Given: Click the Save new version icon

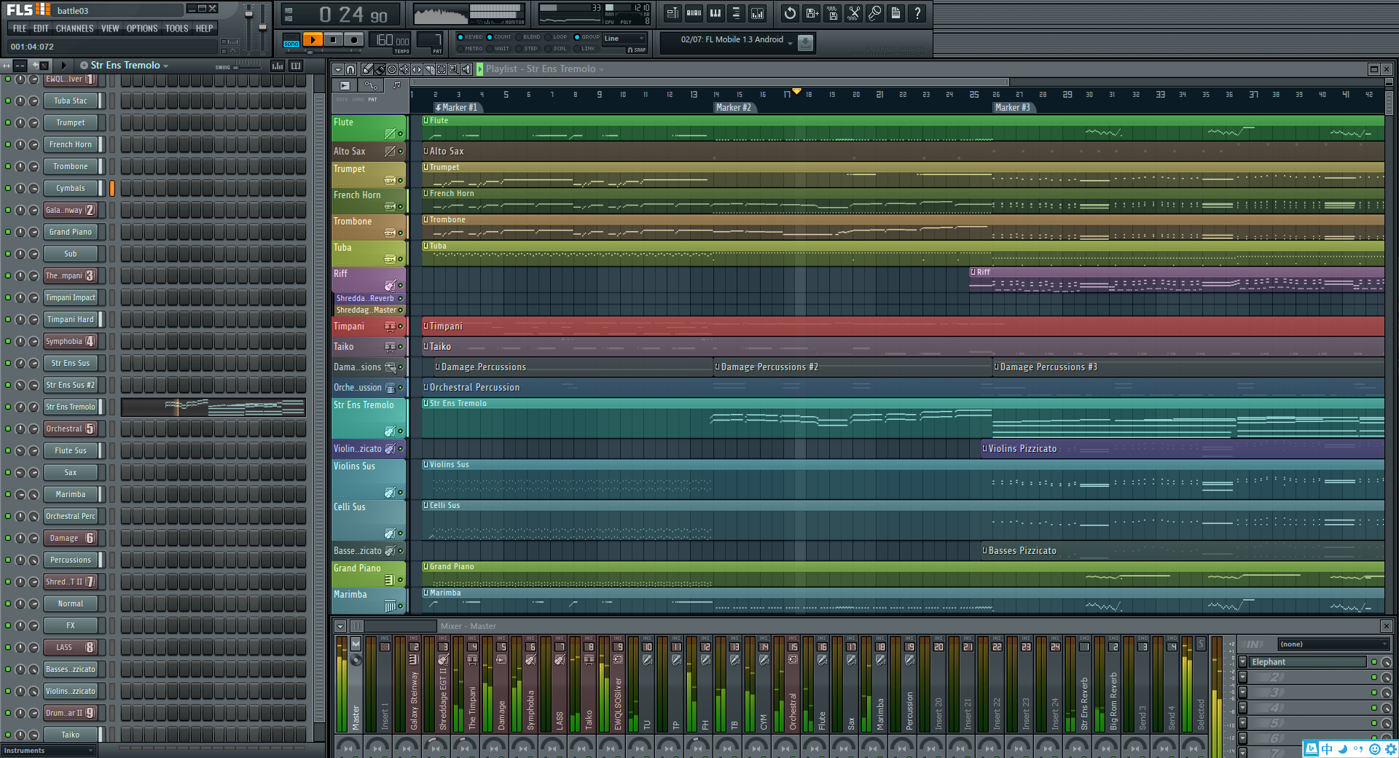Looking at the screenshot, I should [x=812, y=13].
